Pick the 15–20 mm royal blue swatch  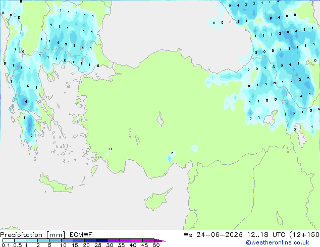click(x=78, y=240)
